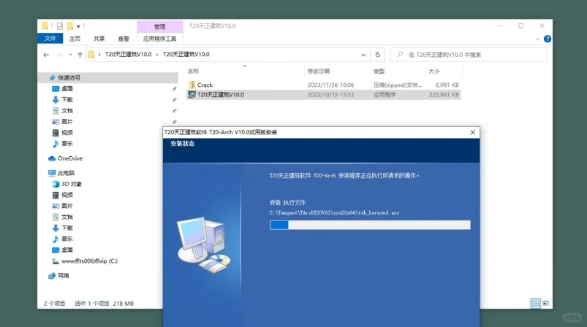The height and width of the screenshot is (327, 587).
Task: Select the T20天正建筑V10.0 application file
Action: point(323,95)
